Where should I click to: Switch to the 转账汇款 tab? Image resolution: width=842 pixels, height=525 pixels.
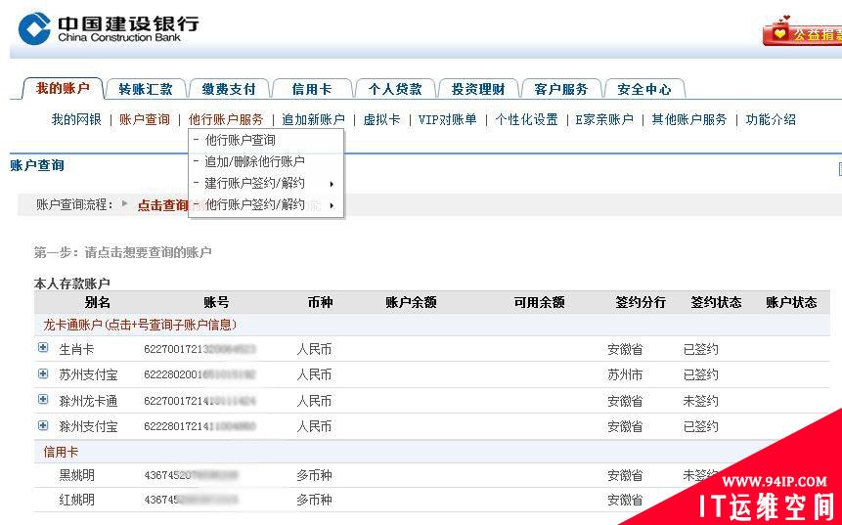(146, 89)
